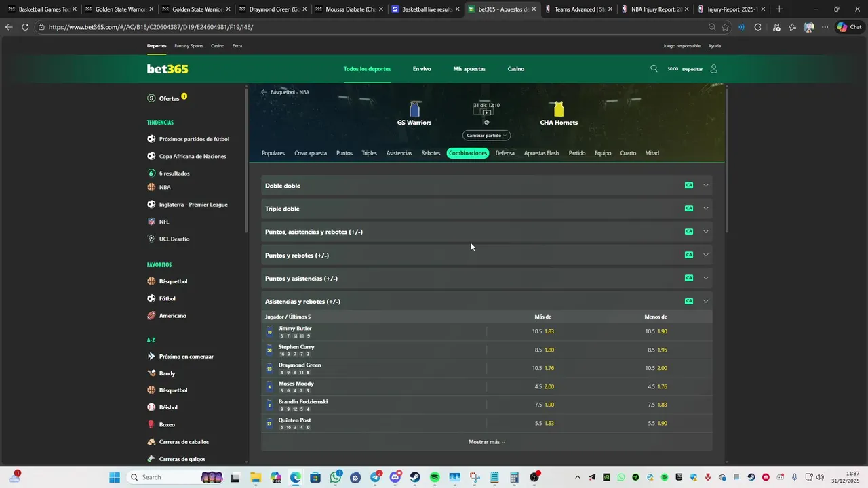868x488 pixels.
Task: Open the user account profile icon
Action: pos(713,68)
